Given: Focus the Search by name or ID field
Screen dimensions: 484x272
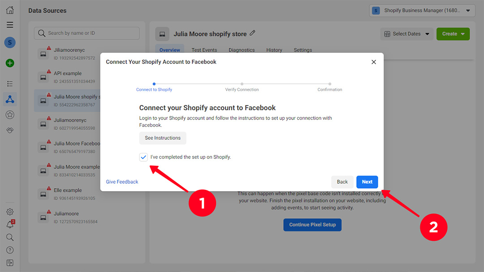Looking at the screenshot, I should pos(87,33).
